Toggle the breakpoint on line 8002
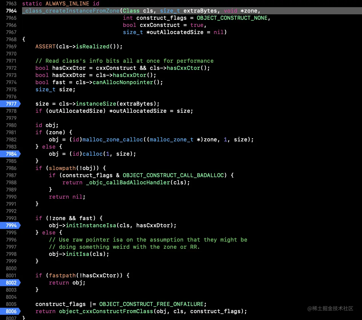 10,283
